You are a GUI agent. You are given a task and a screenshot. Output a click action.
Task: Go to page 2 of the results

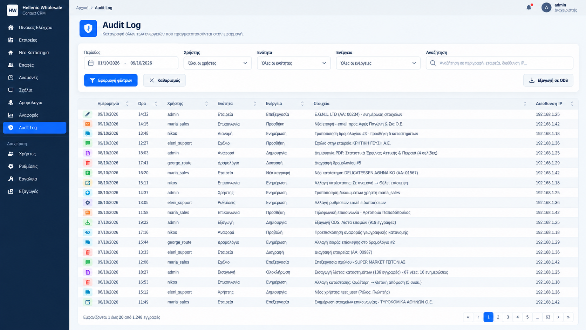tap(498, 317)
